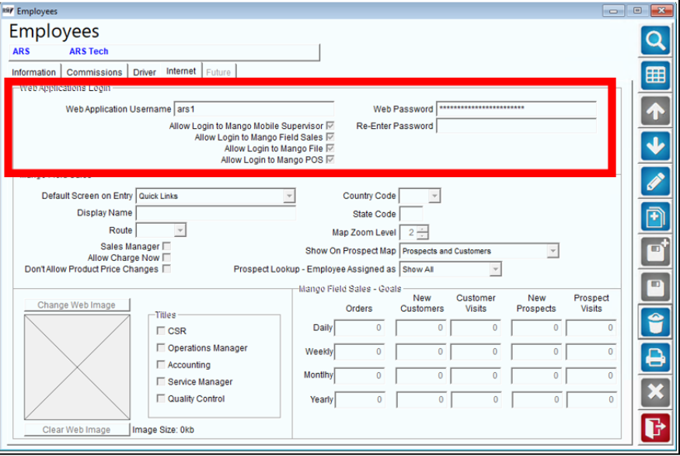The image size is (680, 456).
Task: Check the Service Manager title checkbox
Action: (x=161, y=381)
